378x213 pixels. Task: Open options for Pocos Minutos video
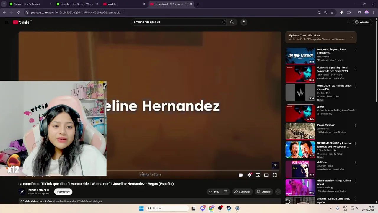[x=355, y=125]
